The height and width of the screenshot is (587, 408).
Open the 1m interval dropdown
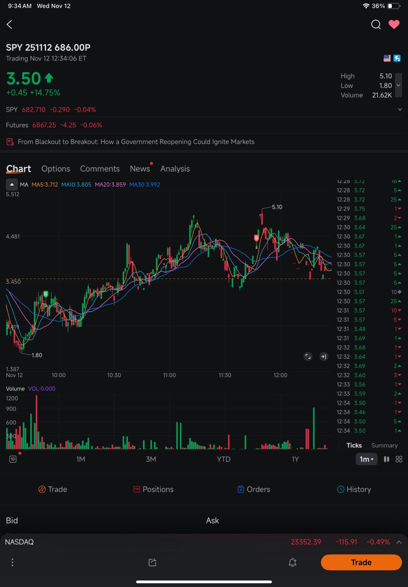(x=366, y=459)
